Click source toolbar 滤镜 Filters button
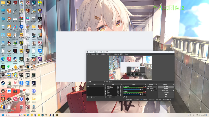The width and height of the screenshot is (209, 117). [x=111, y=82]
